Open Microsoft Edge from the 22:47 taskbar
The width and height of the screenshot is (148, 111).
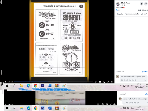(29, 108)
